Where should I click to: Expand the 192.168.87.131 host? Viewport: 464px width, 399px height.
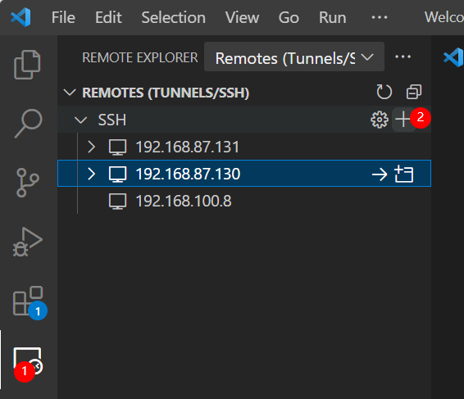click(92, 147)
